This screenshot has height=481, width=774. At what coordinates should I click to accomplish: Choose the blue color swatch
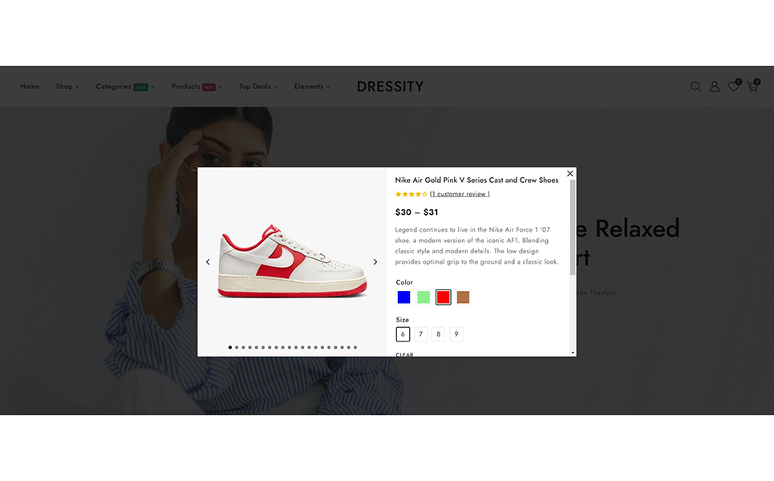403,297
